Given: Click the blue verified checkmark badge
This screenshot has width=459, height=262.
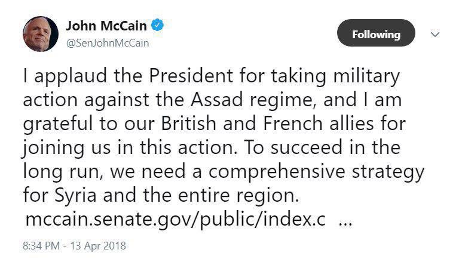Looking at the screenshot, I should 158,26.
